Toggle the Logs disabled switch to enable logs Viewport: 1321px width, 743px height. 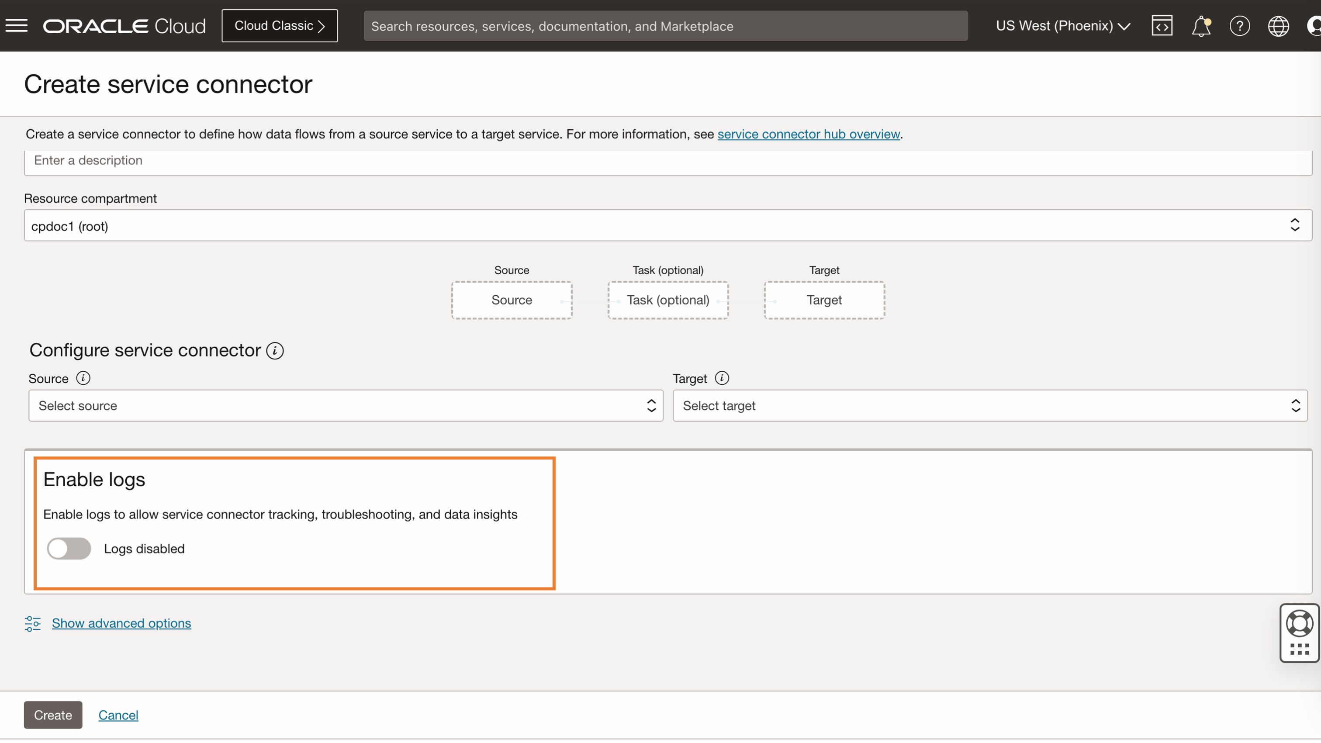click(69, 548)
